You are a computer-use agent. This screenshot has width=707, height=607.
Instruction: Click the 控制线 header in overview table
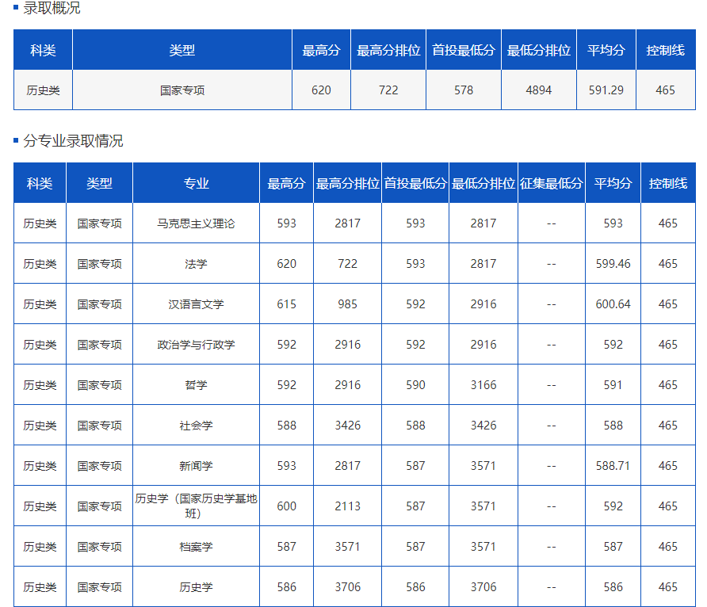666,50
